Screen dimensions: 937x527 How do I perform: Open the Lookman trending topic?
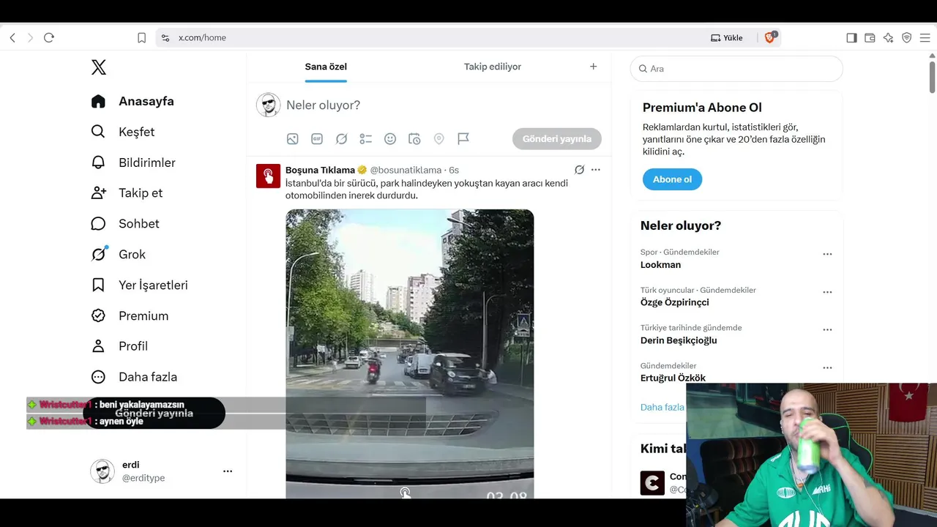click(x=661, y=265)
